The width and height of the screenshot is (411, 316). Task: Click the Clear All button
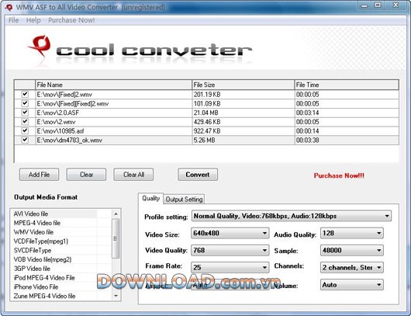tap(133, 175)
